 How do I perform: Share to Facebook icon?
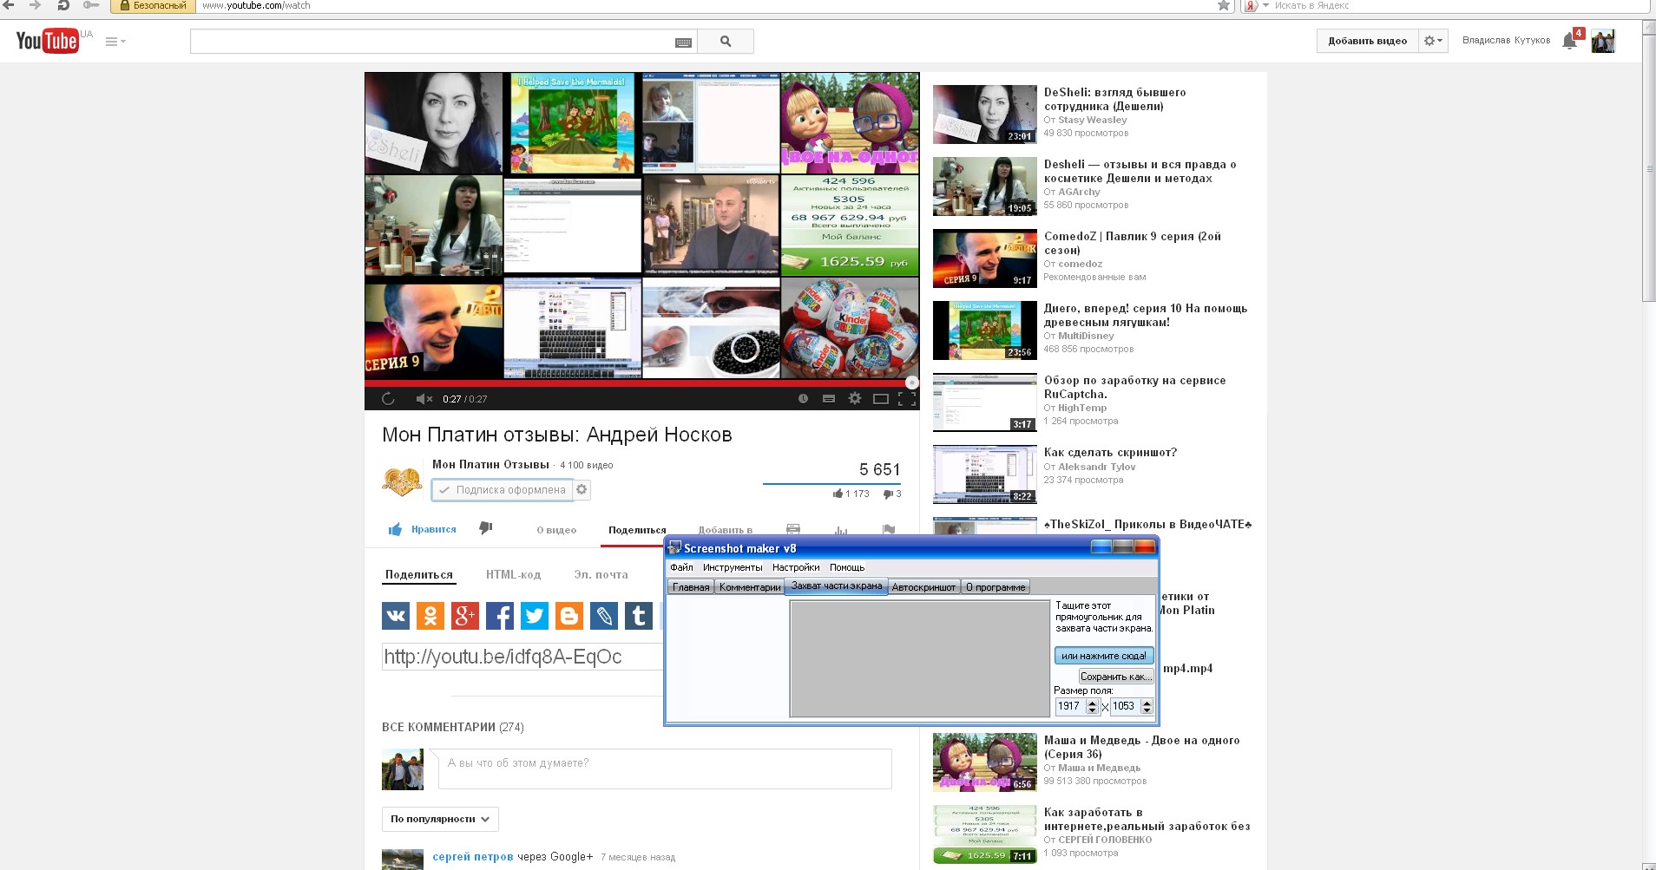pyautogui.click(x=500, y=616)
